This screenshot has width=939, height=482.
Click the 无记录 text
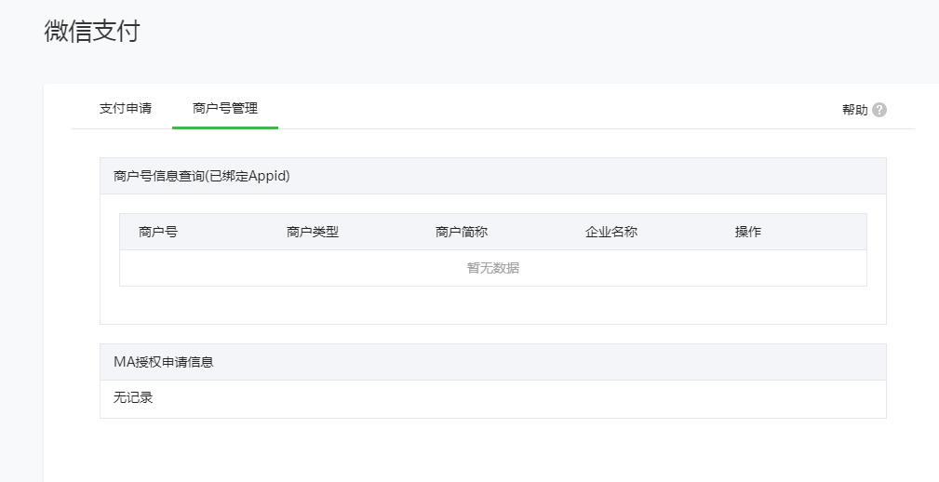tap(133, 397)
